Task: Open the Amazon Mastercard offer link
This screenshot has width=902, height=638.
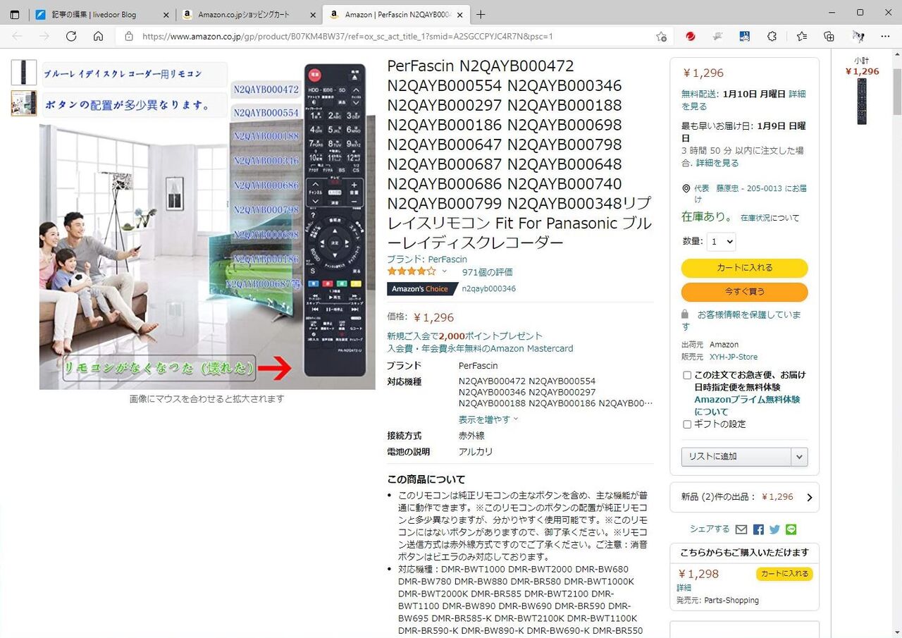Action: (x=480, y=348)
